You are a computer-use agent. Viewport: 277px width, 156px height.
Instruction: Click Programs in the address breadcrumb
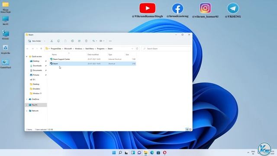pos(101,49)
